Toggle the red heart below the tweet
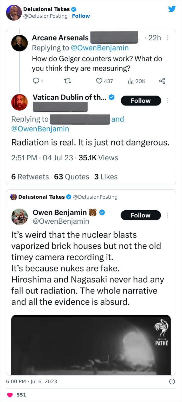This screenshot has width=182, height=402. pyautogui.click(x=10, y=395)
